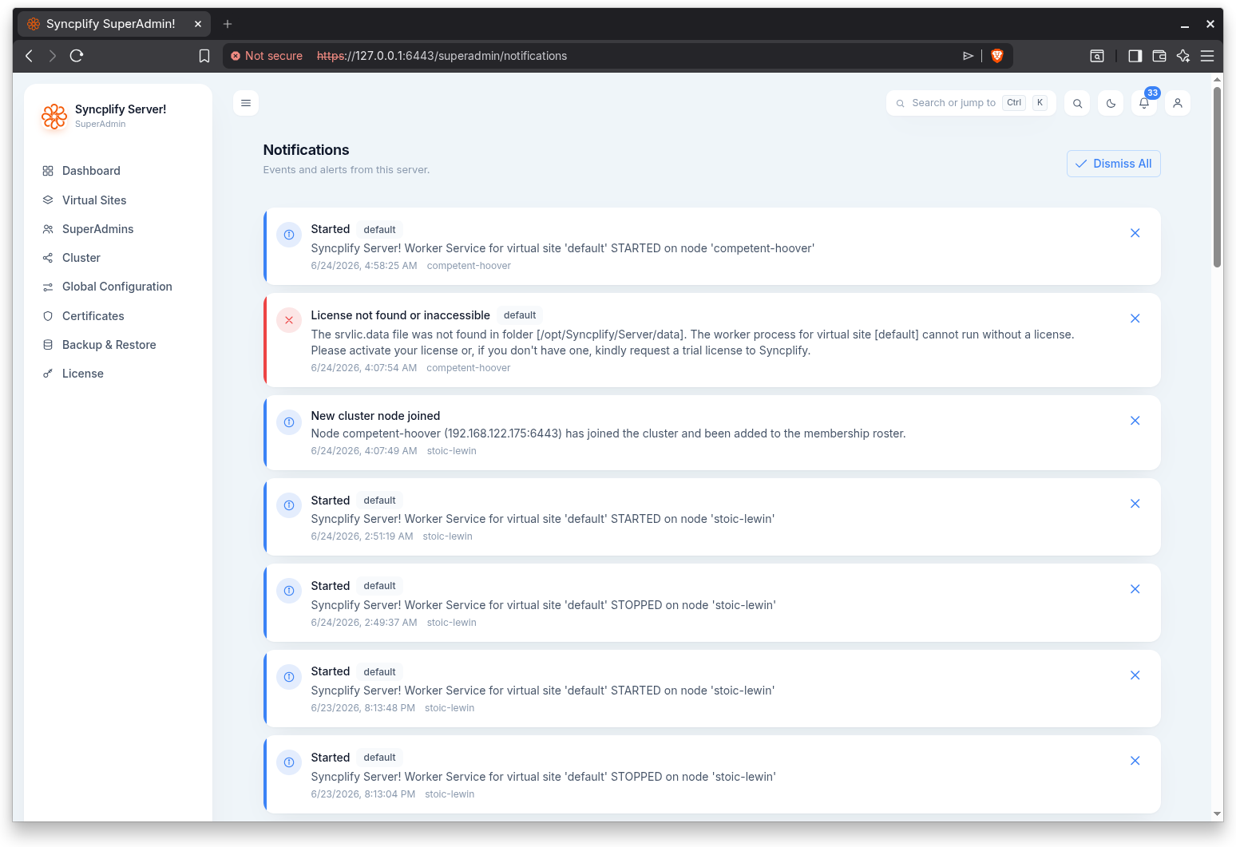This screenshot has width=1236, height=847.
Task: Click the browser back arrow
Action: click(x=29, y=56)
